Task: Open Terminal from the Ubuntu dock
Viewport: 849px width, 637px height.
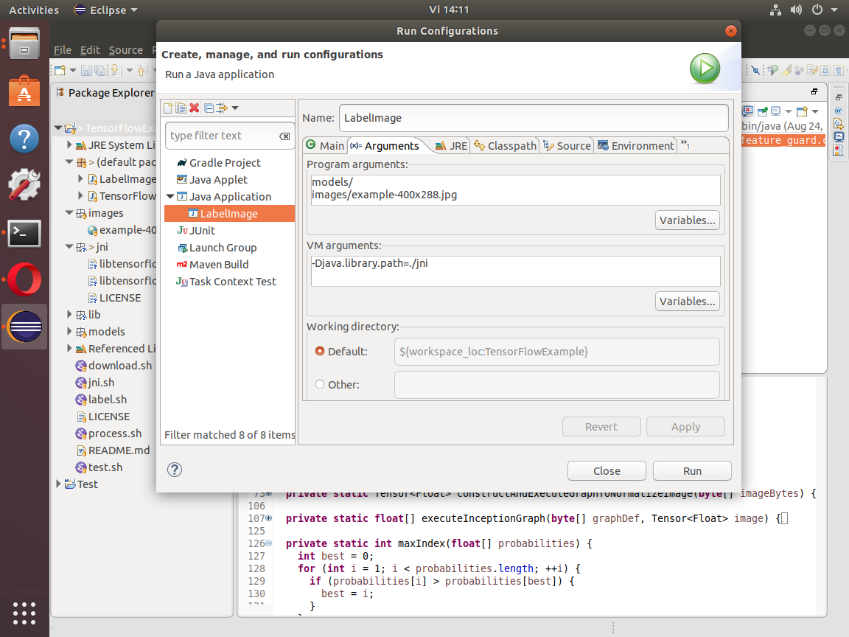Action: coord(24,234)
